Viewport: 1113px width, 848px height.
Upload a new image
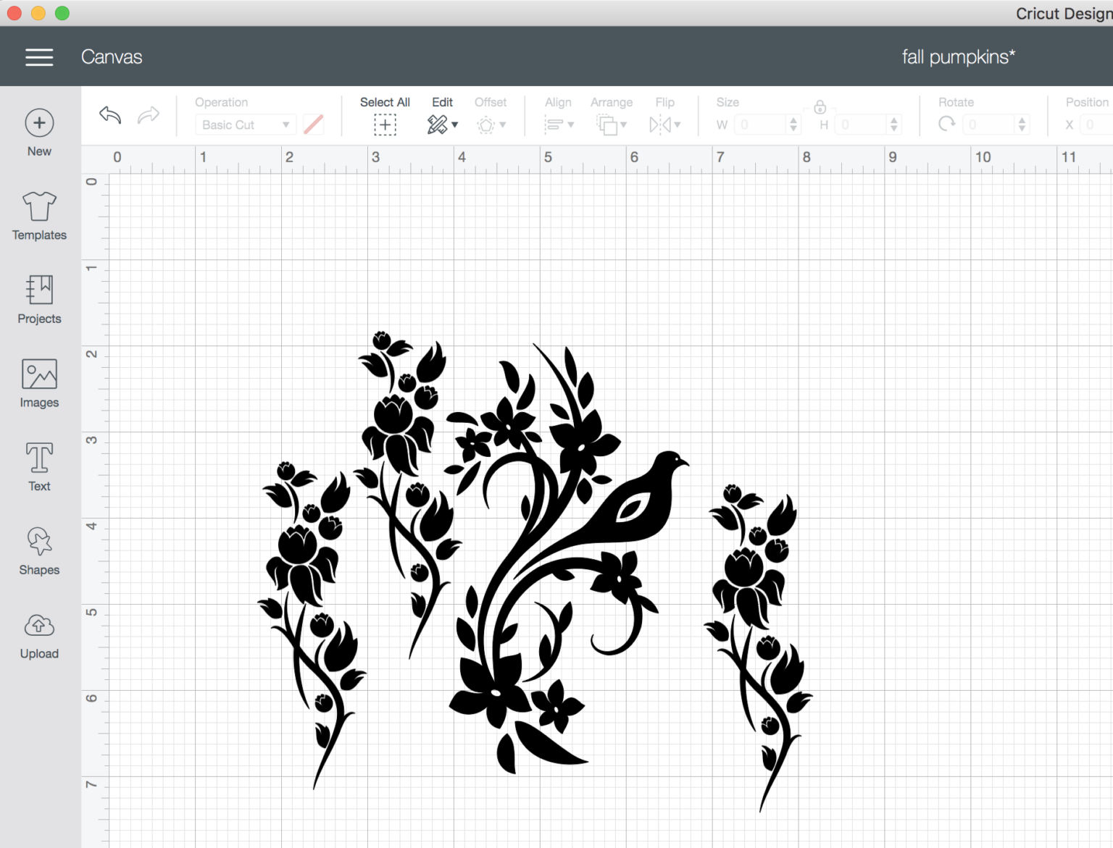39,634
